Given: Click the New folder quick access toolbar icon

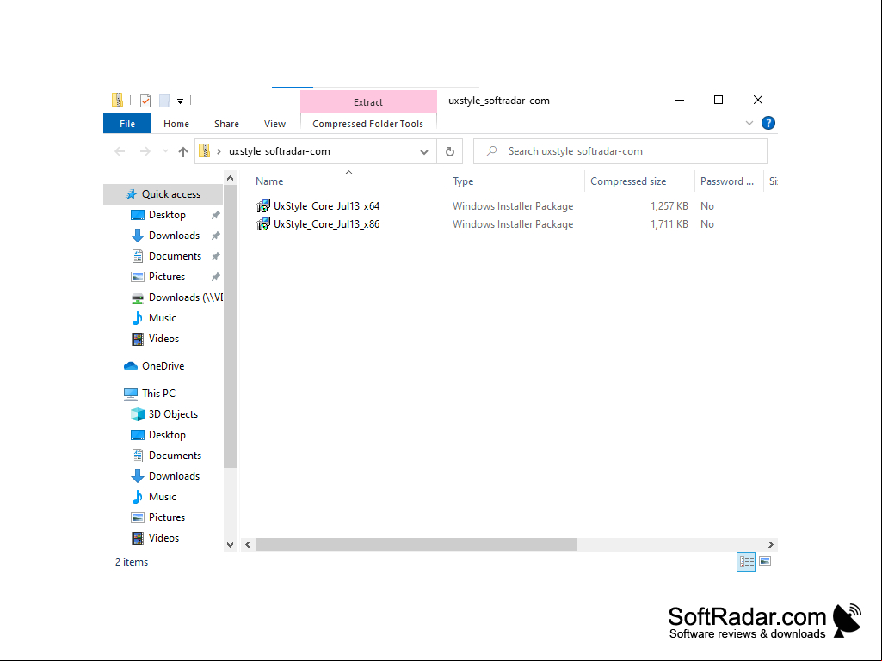Looking at the screenshot, I should coord(164,101).
